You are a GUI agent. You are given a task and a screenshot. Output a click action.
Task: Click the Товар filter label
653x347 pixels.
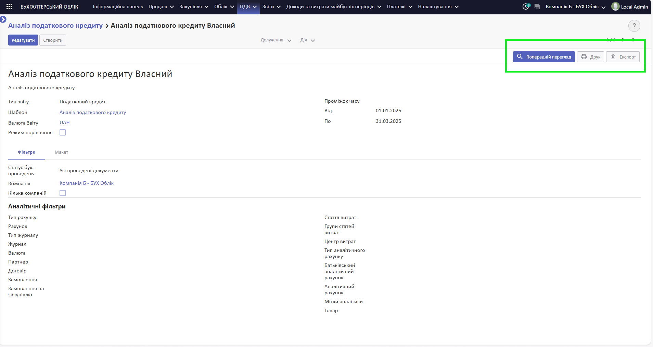[x=331, y=310]
